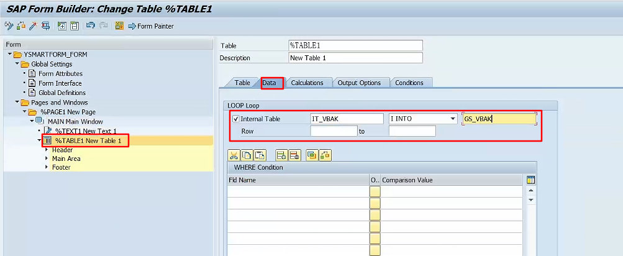This screenshot has width=623, height=256.
Task: Click the Description field New Table 1
Action: click(x=356, y=58)
